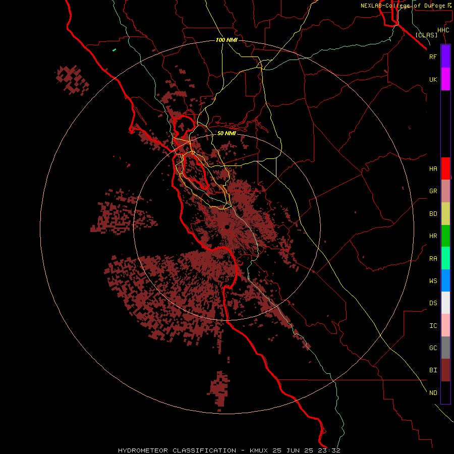Click the BD yellow legend swatch
This screenshot has width=454, height=454.
(x=445, y=214)
